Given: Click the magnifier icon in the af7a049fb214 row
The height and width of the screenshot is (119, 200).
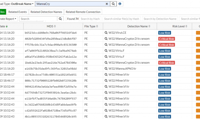Looking at the screenshot, I should coord(106,51).
